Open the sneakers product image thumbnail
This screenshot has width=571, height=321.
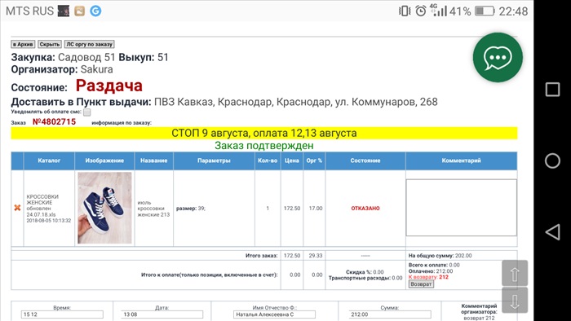pyautogui.click(x=104, y=208)
